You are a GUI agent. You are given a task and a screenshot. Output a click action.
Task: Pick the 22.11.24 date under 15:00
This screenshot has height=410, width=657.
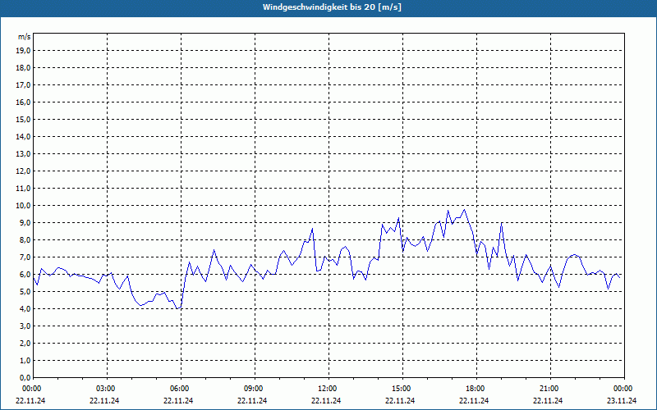click(x=400, y=400)
